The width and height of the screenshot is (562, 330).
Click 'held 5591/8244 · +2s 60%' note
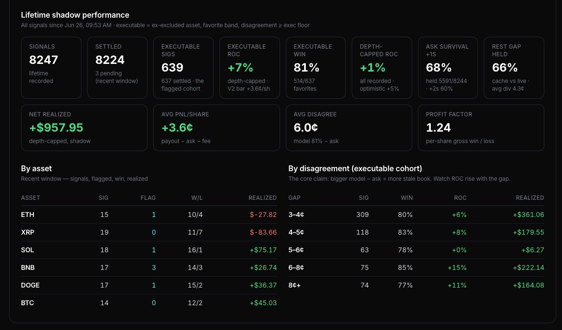tap(446, 85)
